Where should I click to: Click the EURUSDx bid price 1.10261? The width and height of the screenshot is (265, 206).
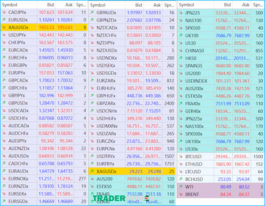click(x=46, y=20)
